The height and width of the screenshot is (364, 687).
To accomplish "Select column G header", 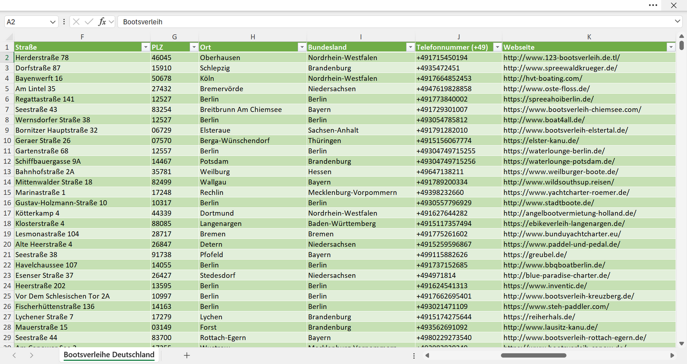I will coord(174,37).
